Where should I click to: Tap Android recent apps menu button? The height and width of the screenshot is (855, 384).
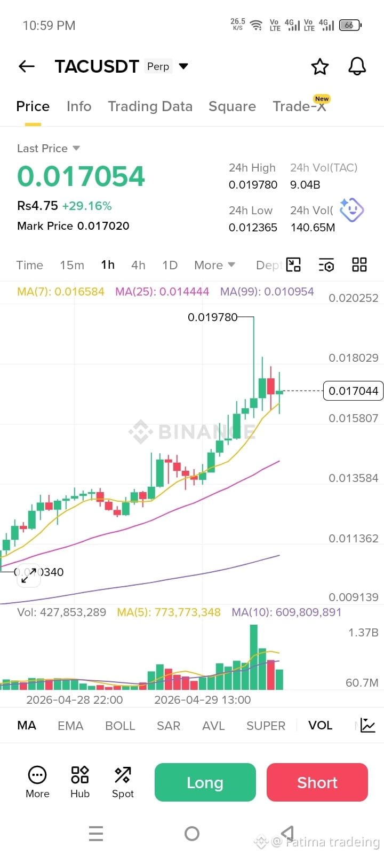click(x=96, y=834)
